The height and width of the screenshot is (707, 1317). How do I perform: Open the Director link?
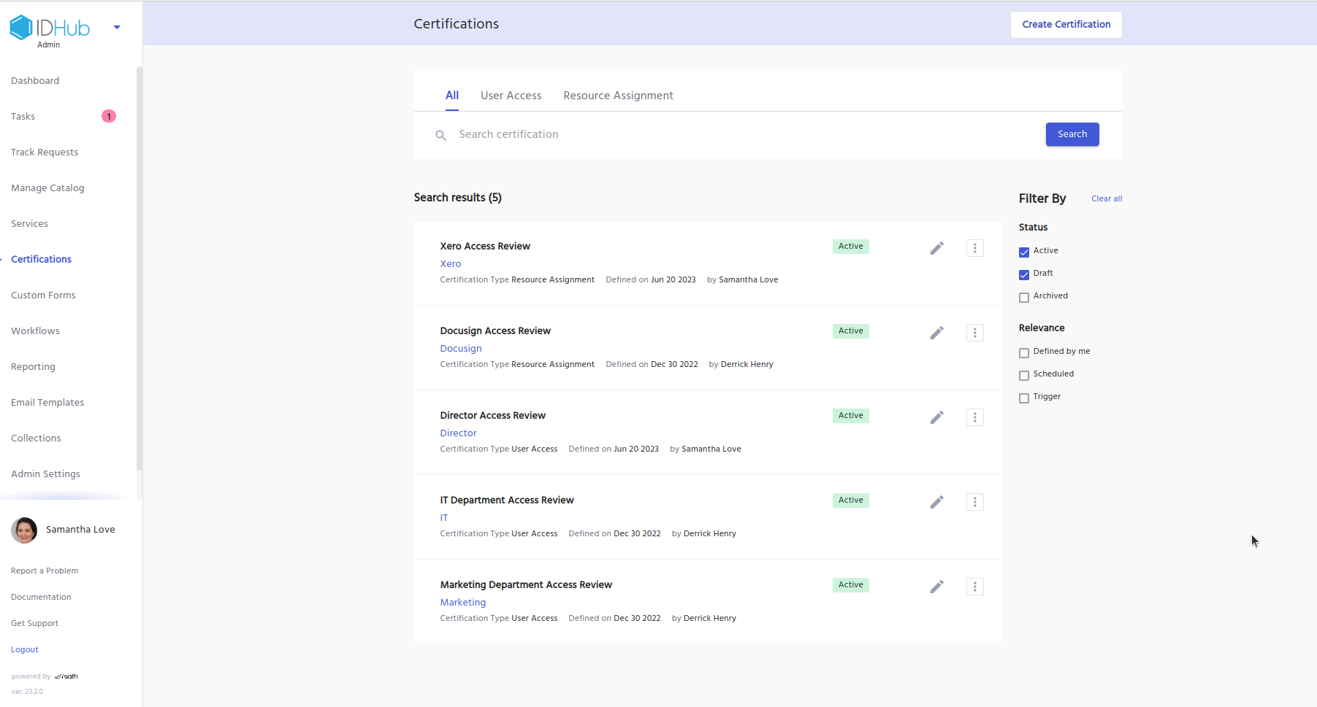click(458, 433)
